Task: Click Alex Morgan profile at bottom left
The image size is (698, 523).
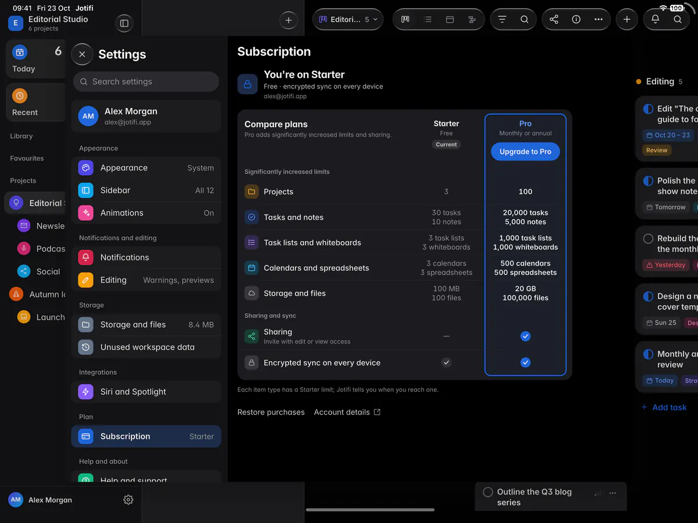Action: coord(40,500)
